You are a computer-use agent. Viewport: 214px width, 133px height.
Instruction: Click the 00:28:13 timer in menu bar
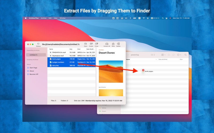point(155,18)
